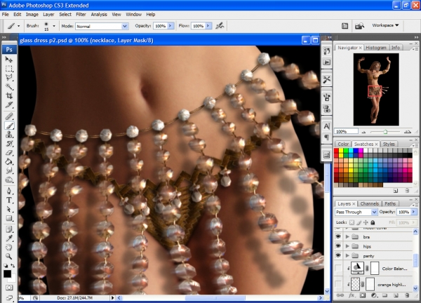Toggle visibility of hips layer group
The height and width of the screenshot is (303, 421).
point(338,246)
